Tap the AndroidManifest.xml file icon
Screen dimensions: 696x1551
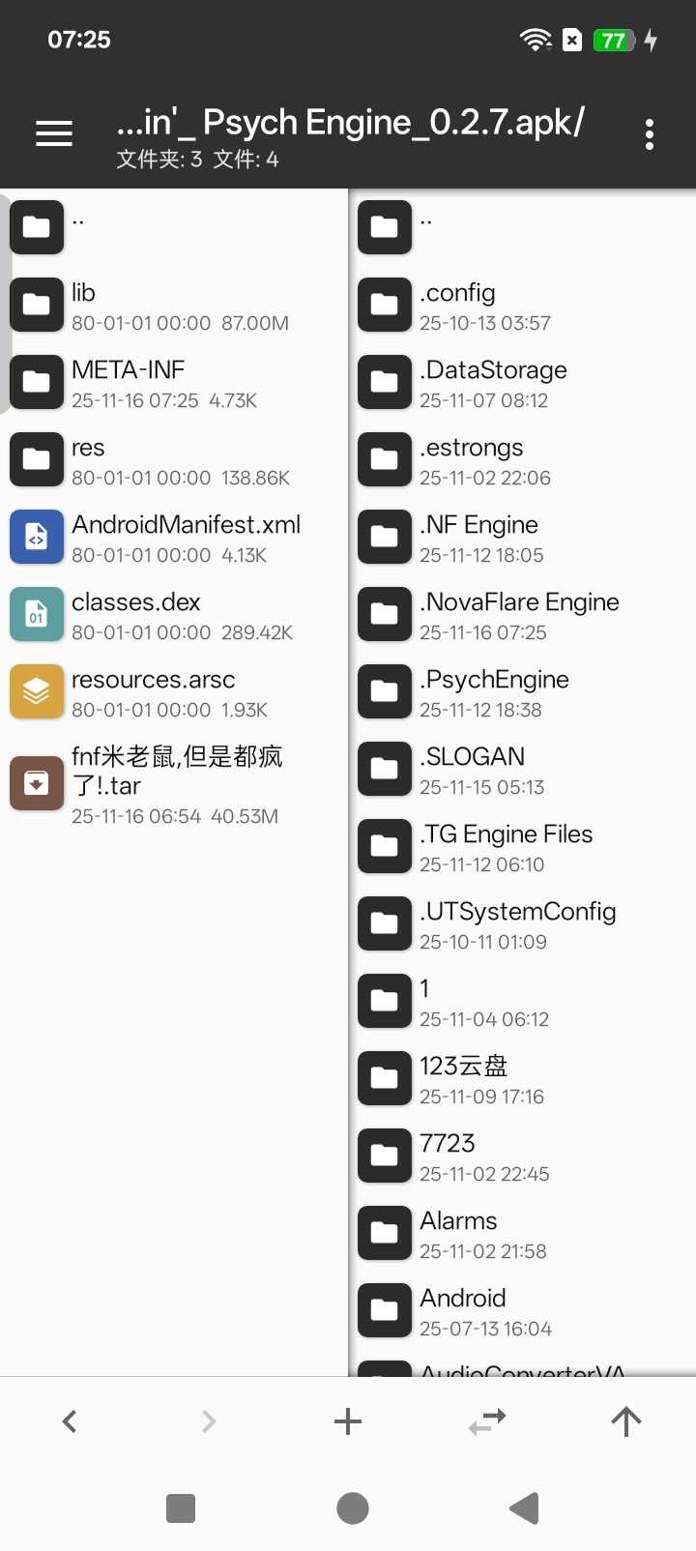point(37,537)
